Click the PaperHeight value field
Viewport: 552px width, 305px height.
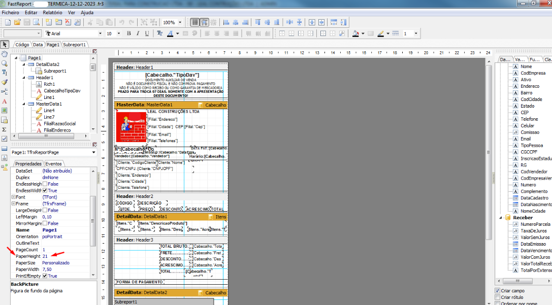tap(66, 256)
